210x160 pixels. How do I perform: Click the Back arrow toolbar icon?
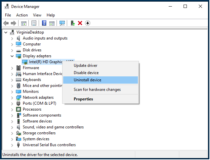point(6,23)
